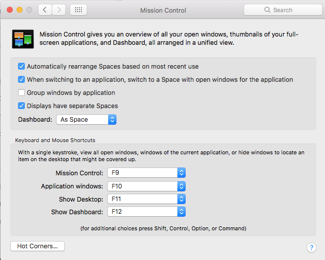Open Mission Control F9 shortcut dropdown
This screenshot has height=260, width=325.
(x=146, y=172)
